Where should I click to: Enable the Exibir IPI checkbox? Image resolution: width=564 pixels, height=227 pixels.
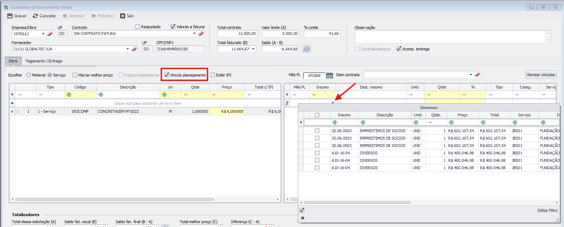point(213,75)
